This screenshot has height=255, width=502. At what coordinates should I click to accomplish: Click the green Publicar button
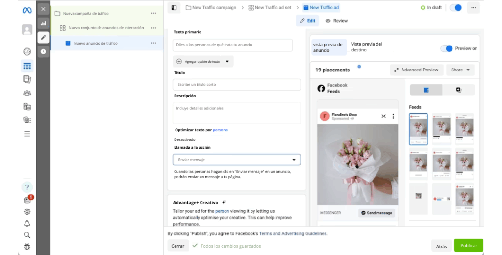coord(468,245)
